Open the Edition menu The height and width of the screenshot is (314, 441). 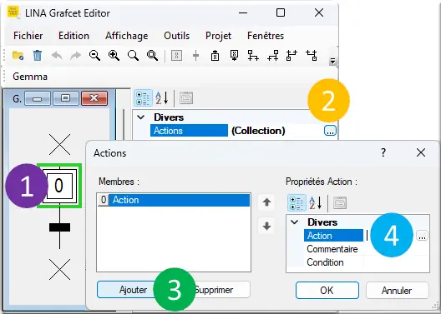[x=73, y=36]
